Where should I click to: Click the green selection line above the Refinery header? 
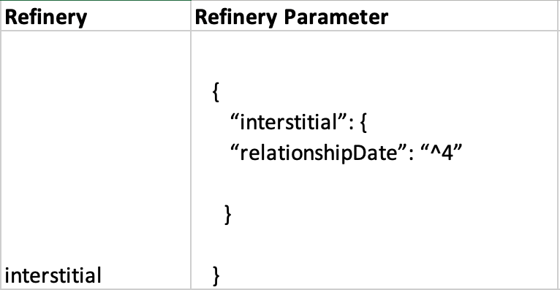point(95,0)
